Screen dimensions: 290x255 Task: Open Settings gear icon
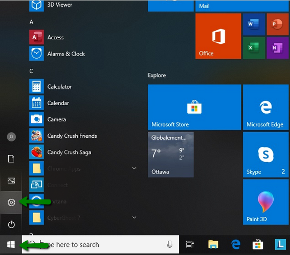tap(11, 202)
